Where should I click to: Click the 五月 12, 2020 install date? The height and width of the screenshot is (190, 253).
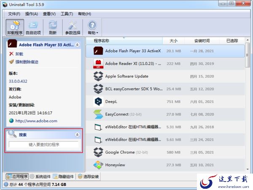click(x=202, y=89)
